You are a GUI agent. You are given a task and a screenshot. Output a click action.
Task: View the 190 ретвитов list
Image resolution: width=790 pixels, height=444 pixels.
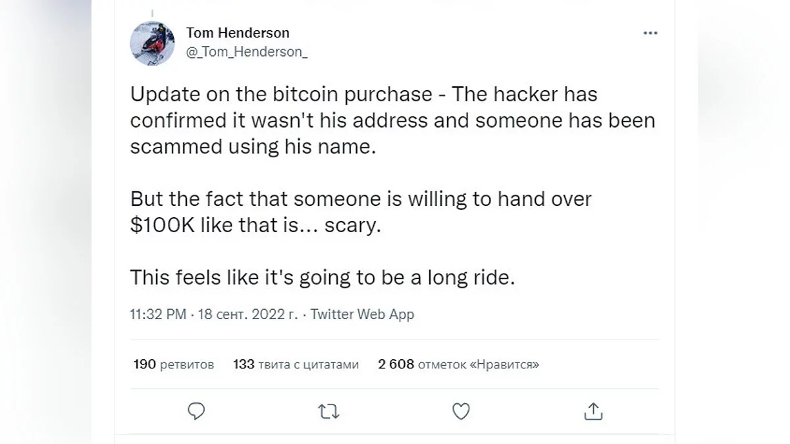pos(174,364)
